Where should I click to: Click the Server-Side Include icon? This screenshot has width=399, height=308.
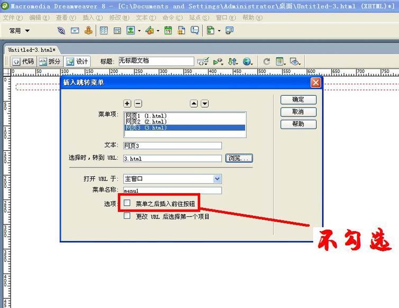[181, 31]
